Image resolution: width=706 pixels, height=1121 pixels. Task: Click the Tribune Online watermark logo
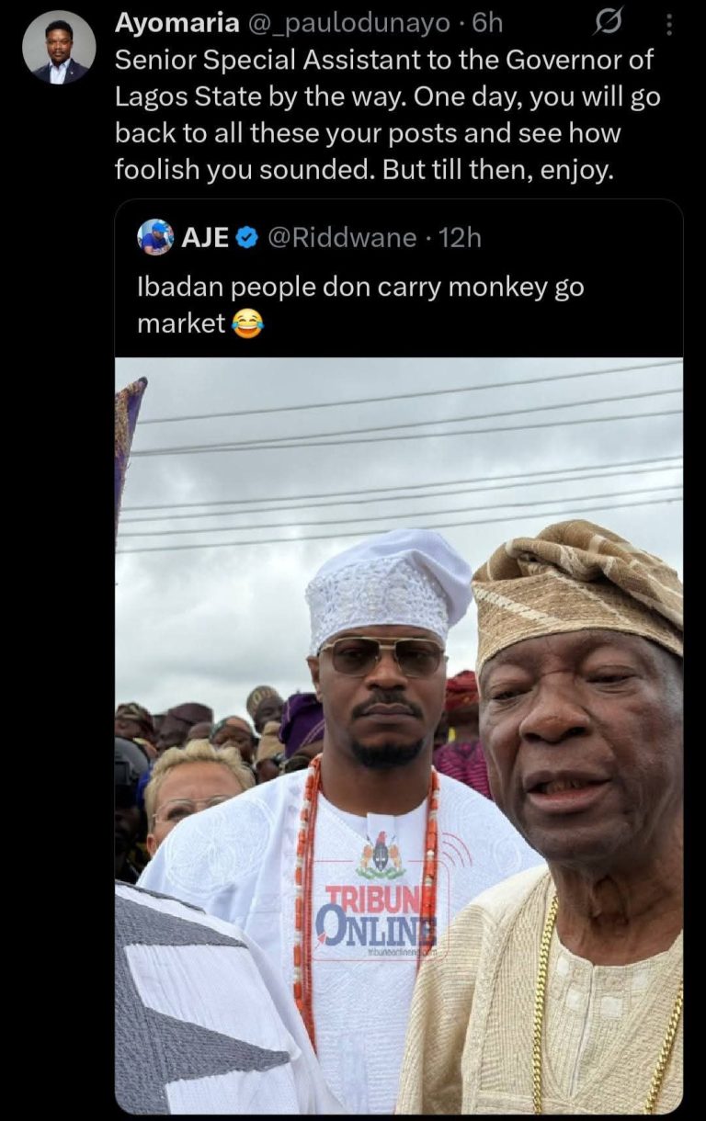[376, 912]
